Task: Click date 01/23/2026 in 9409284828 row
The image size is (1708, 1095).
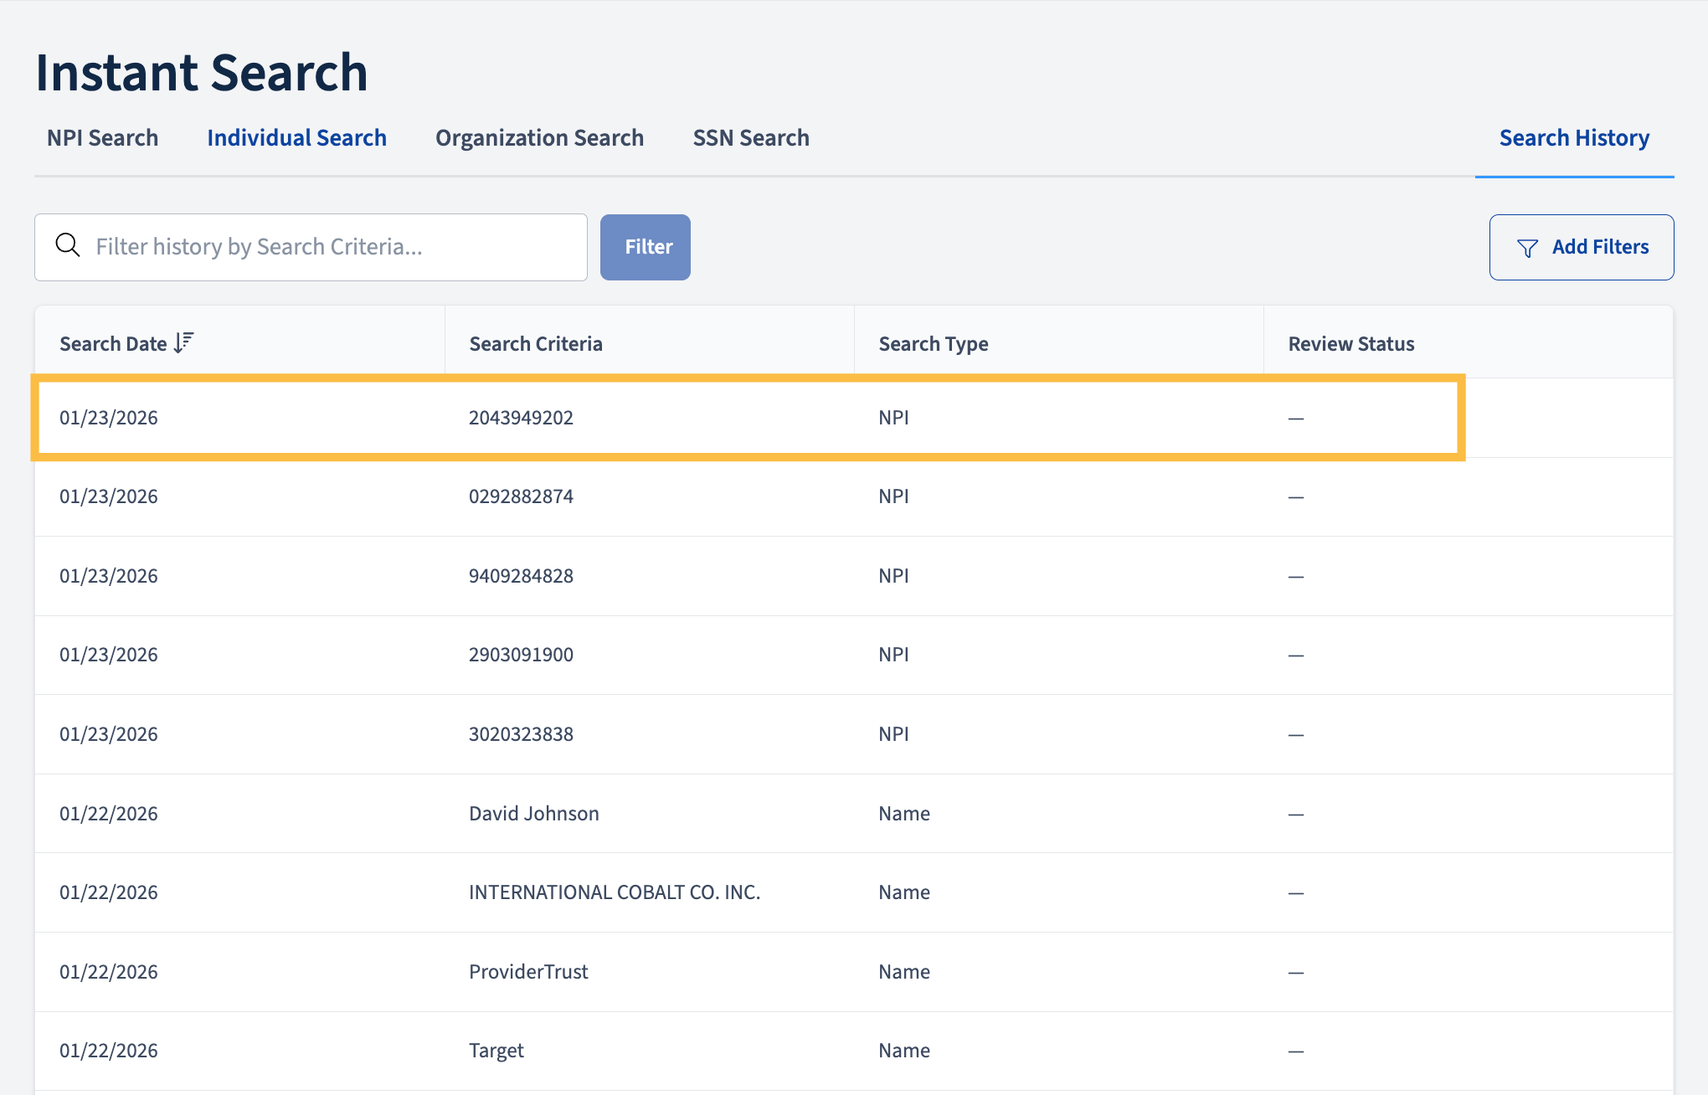Action: click(109, 576)
